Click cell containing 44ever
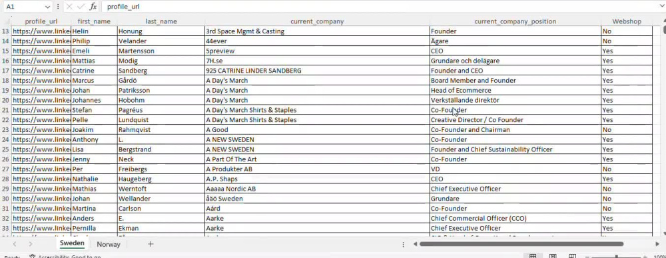The width and height of the screenshot is (666, 258). click(317, 41)
